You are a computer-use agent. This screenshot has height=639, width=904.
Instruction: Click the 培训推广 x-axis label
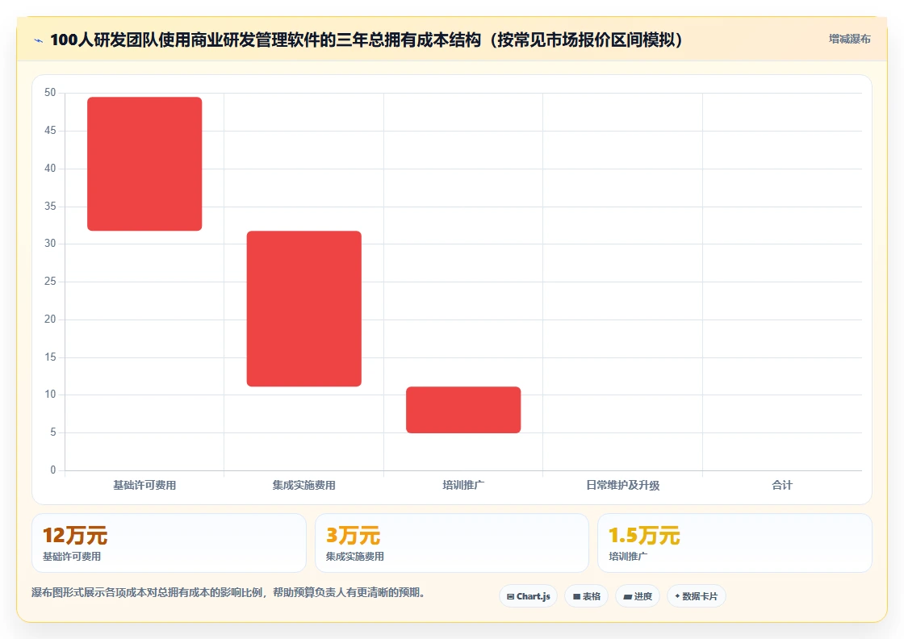click(x=463, y=485)
